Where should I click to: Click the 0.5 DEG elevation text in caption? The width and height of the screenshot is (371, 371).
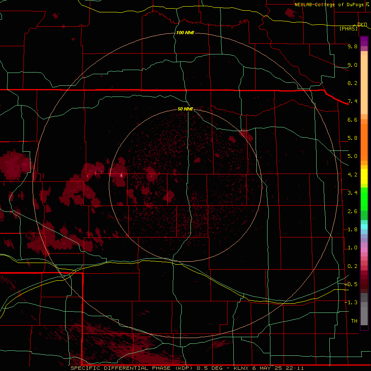pos(209,368)
